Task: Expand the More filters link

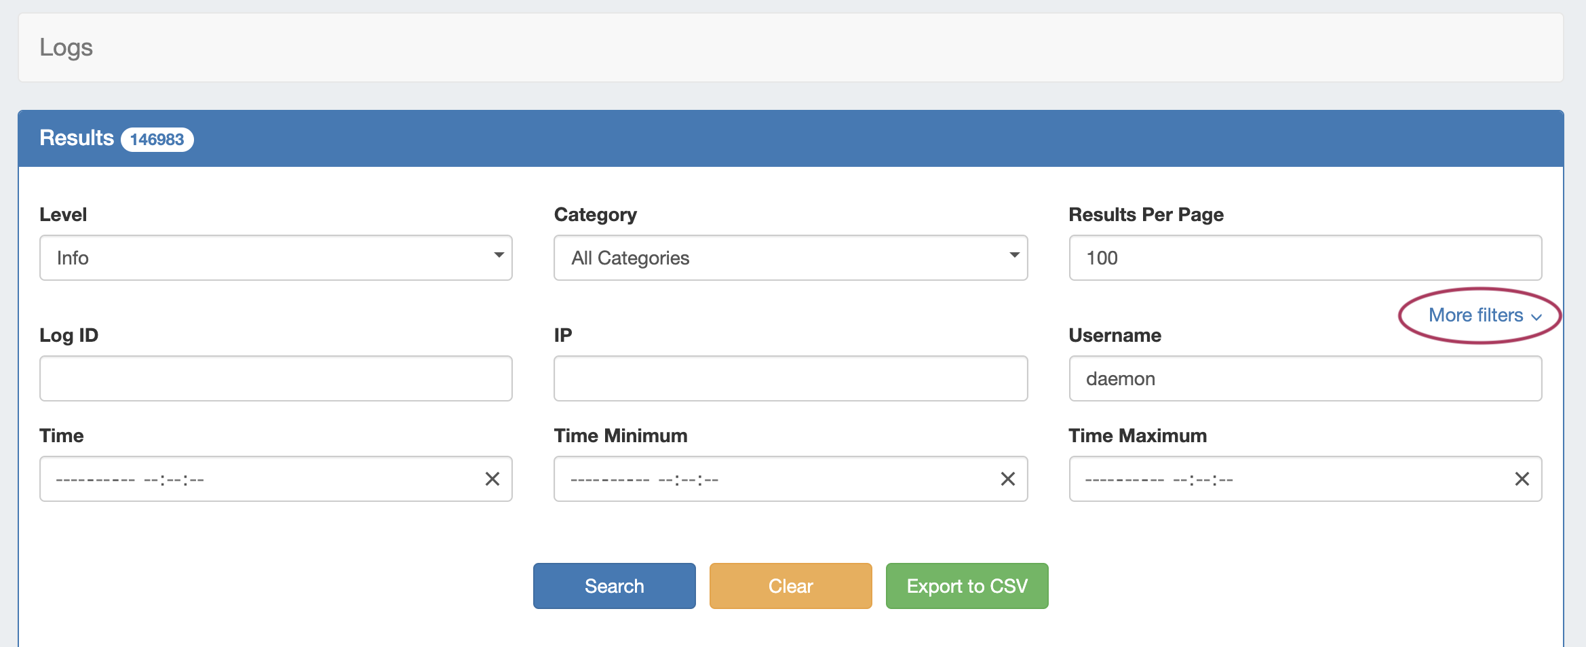Action: point(1484,315)
